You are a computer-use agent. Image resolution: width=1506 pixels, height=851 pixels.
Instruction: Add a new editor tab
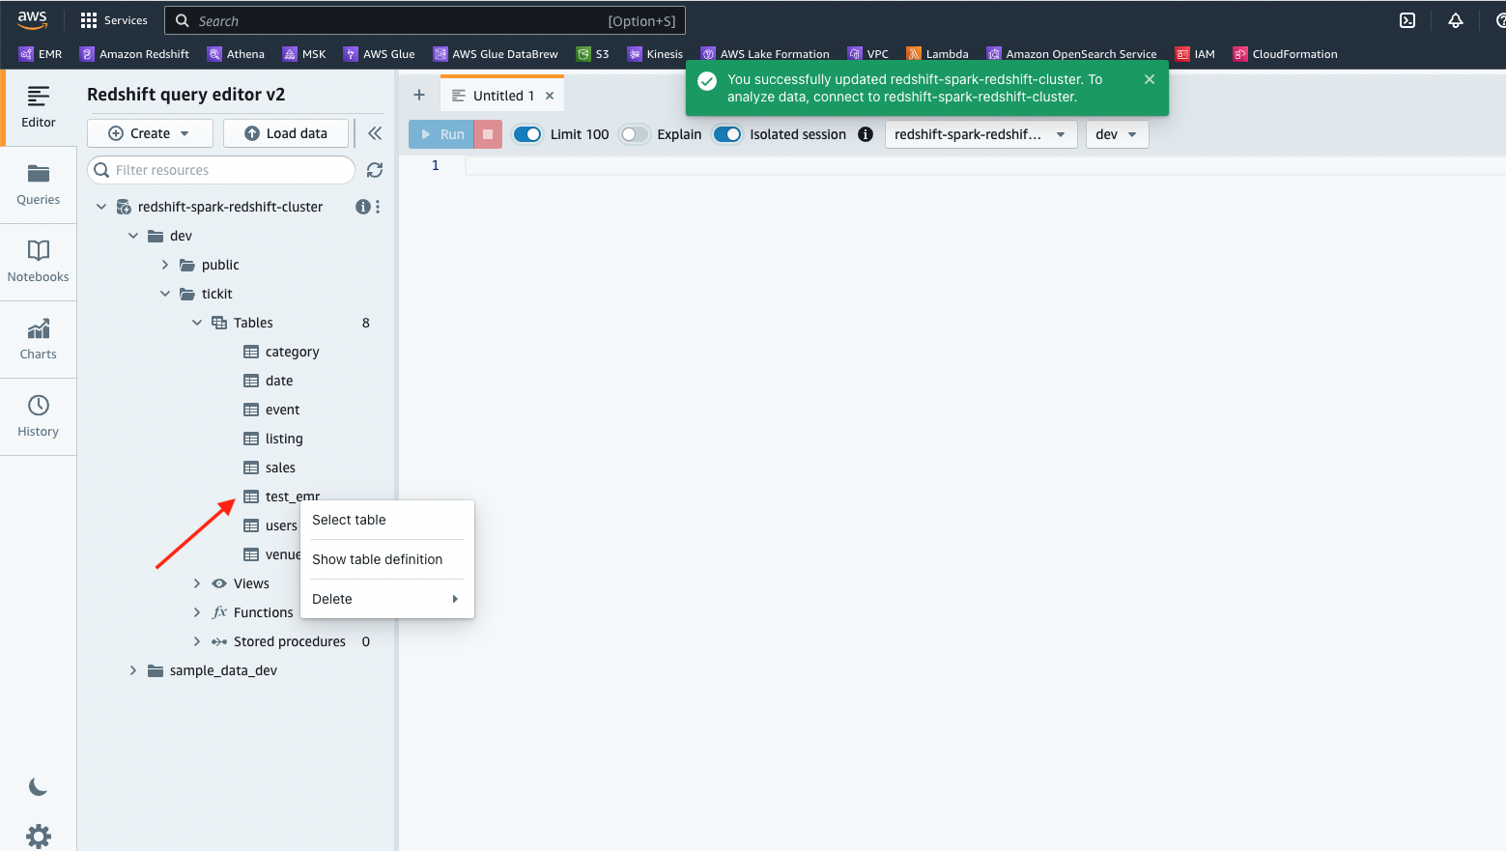pos(419,95)
